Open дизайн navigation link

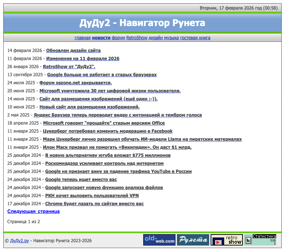coord(156,38)
